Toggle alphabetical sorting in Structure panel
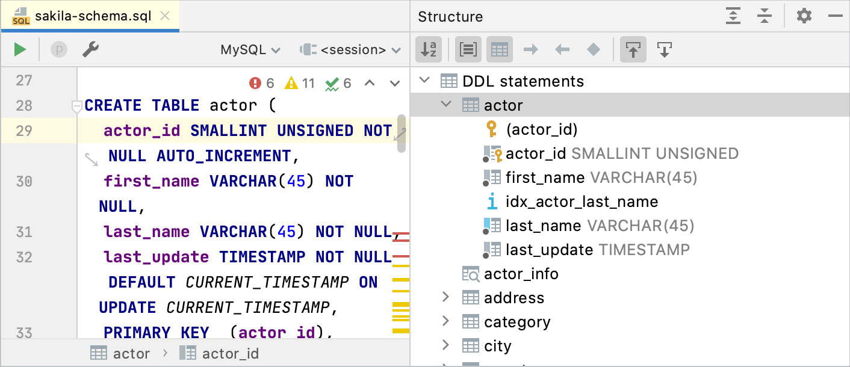This screenshot has width=850, height=367. pos(429,49)
